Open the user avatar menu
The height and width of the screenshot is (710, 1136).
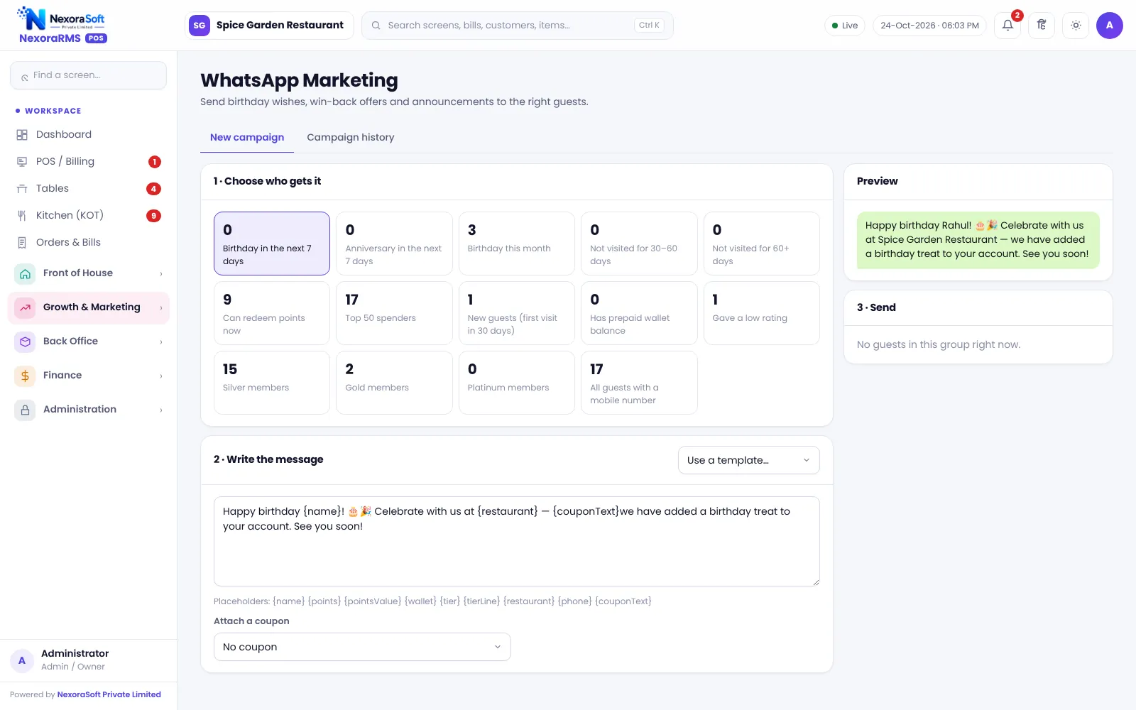click(1109, 26)
